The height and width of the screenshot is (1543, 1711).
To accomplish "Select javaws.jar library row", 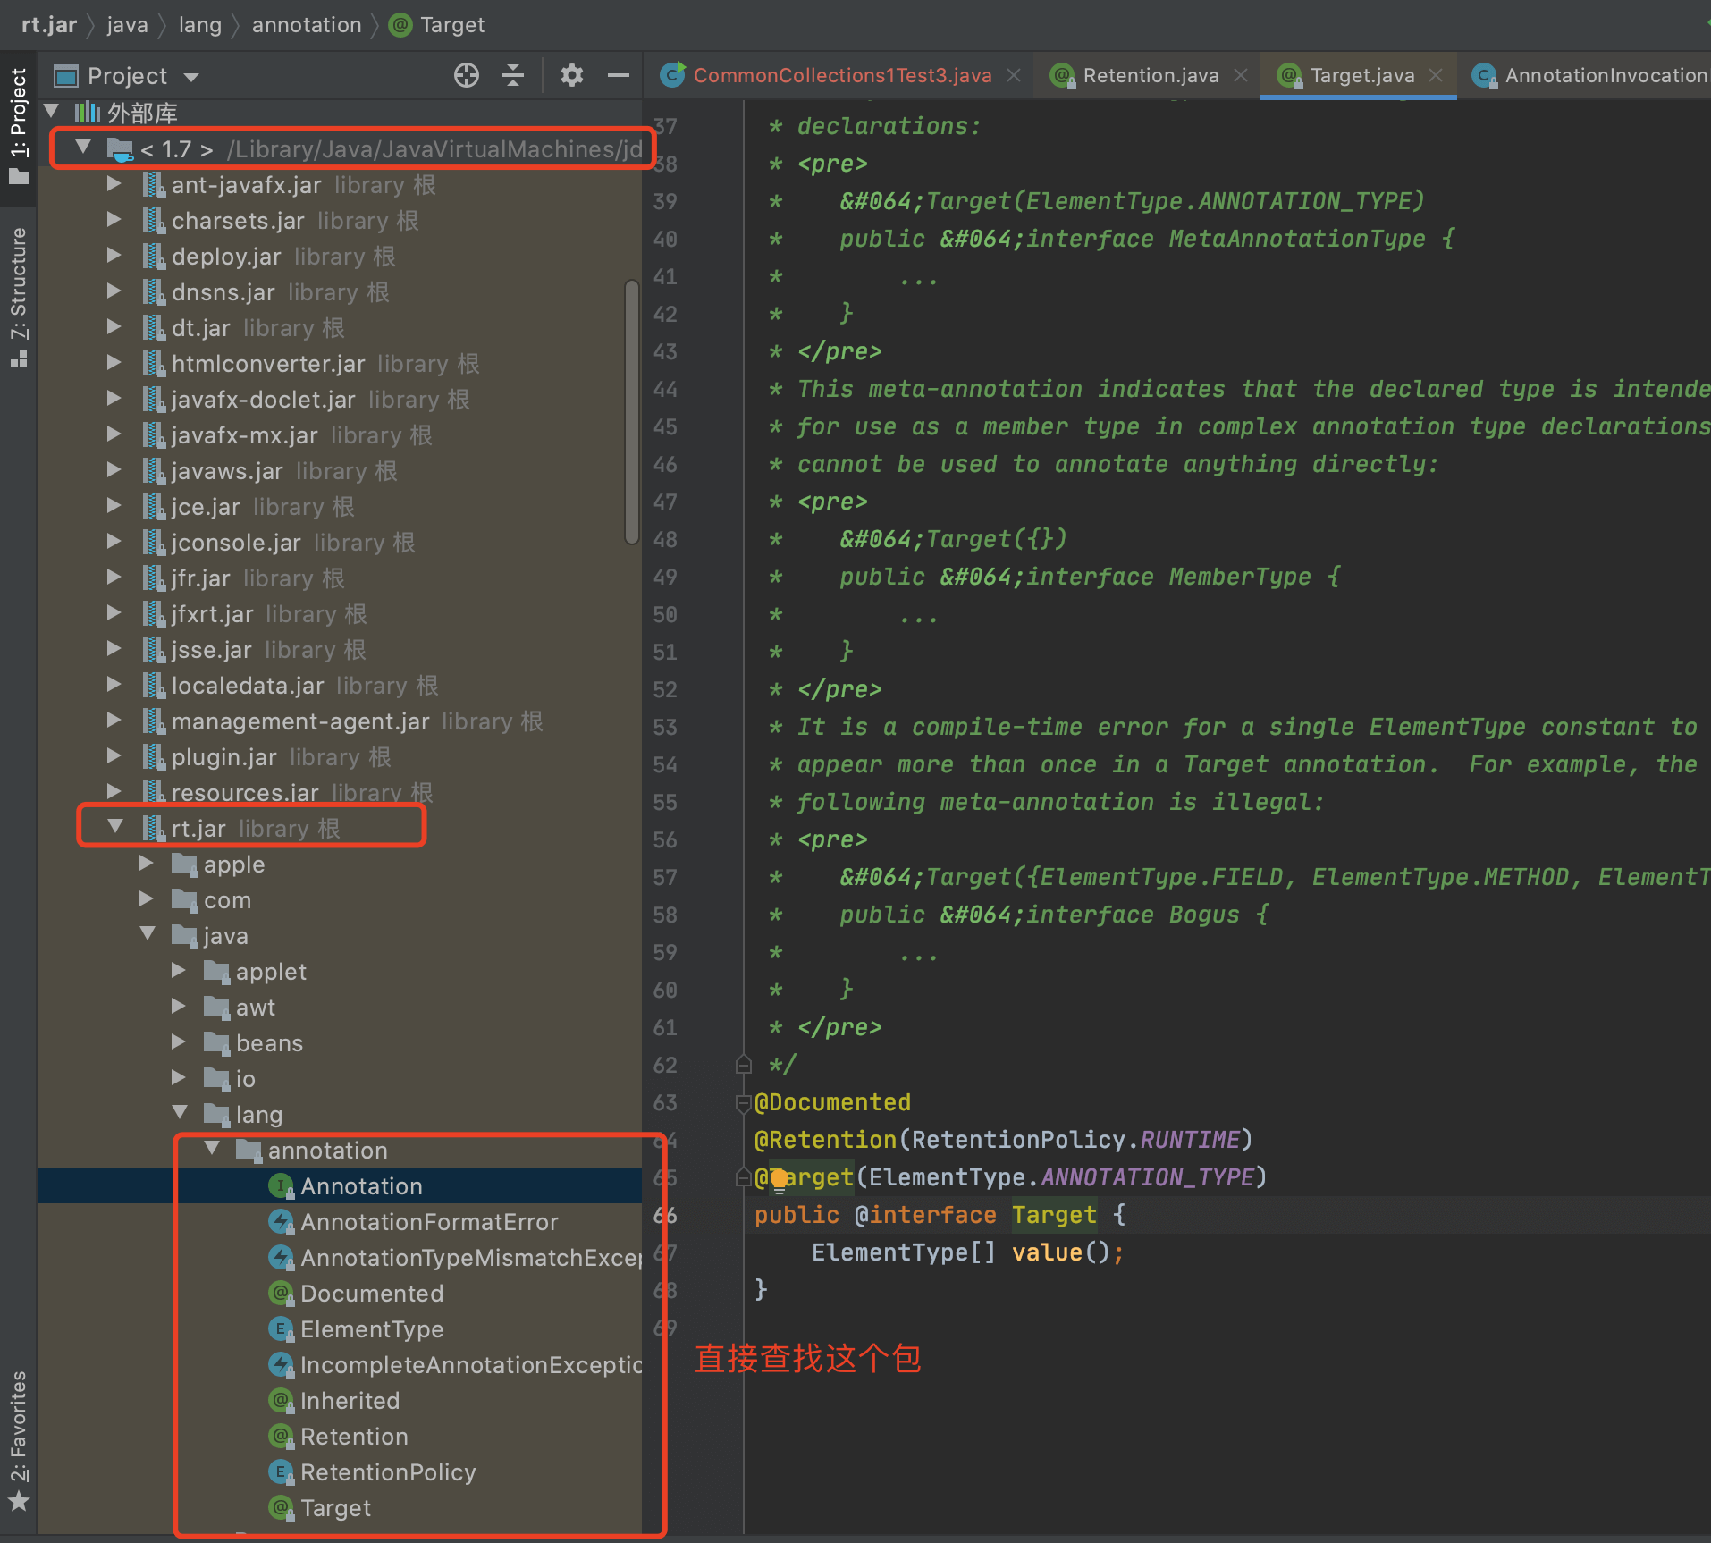I will click(340, 471).
